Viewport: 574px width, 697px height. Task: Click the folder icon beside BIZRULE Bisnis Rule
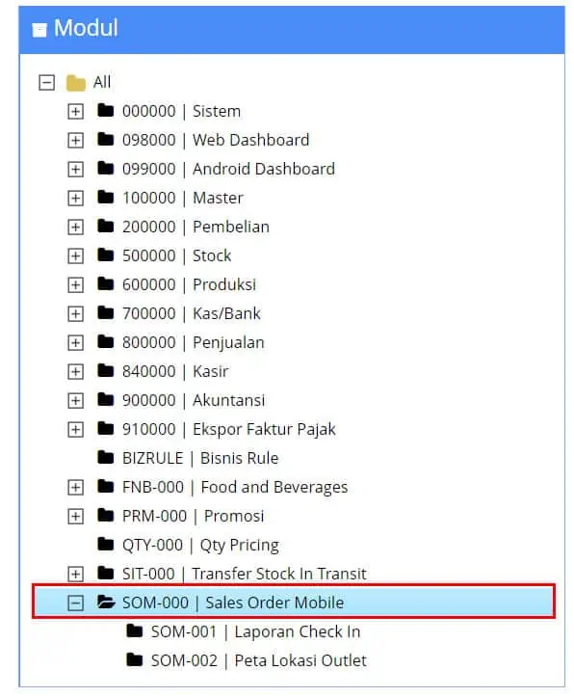tap(106, 457)
